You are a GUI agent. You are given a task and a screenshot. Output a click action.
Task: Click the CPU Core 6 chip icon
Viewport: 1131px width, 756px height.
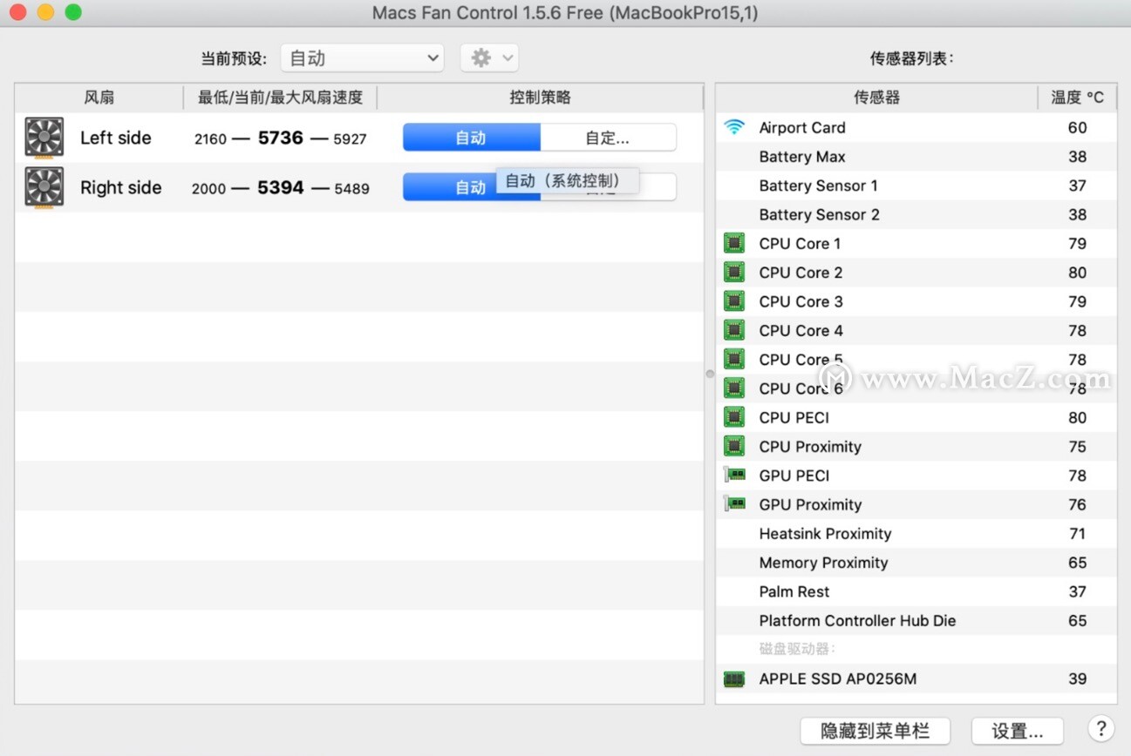tap(734, 388)
